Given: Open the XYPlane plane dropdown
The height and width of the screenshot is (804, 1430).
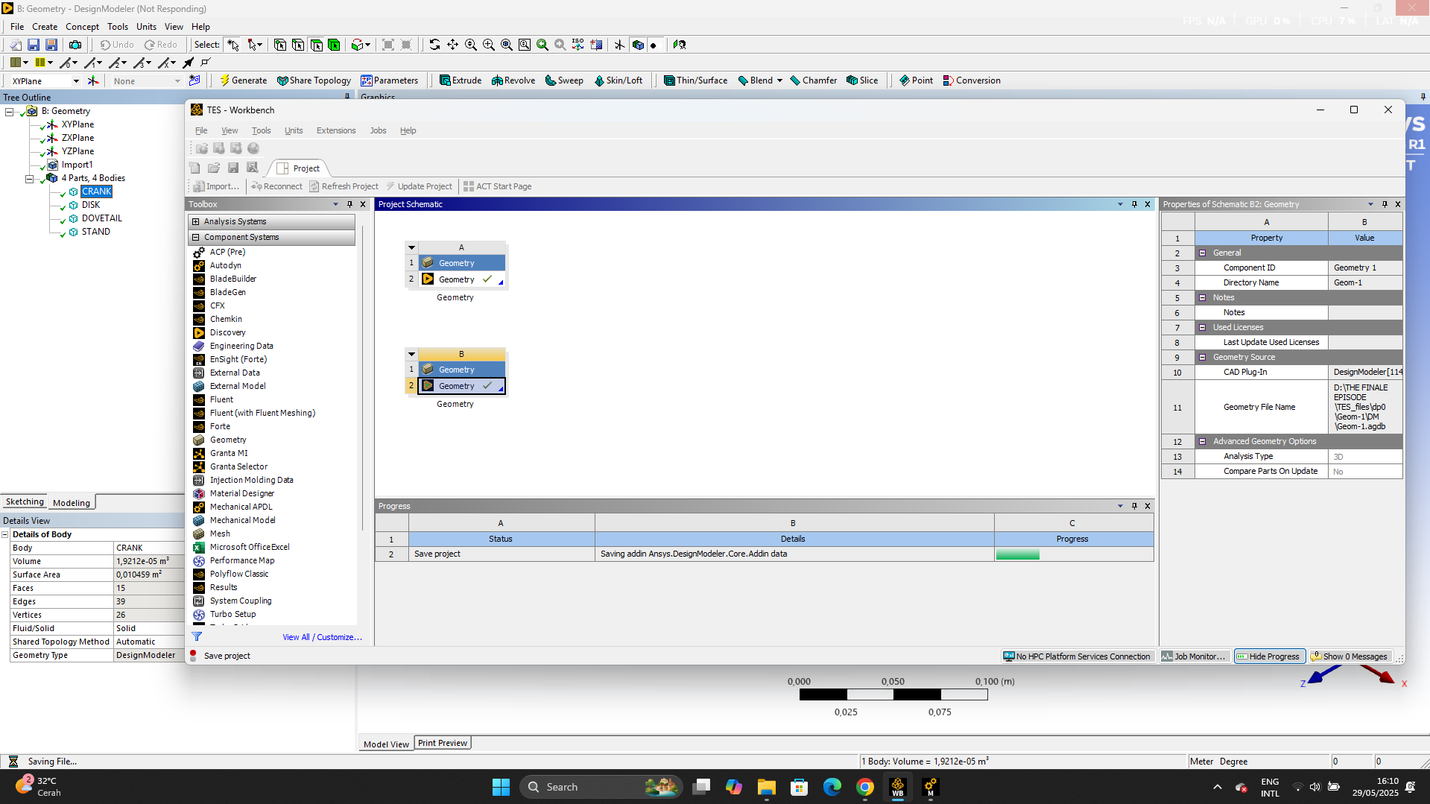Looking at the screenshot, I should [x=75, y=81].
